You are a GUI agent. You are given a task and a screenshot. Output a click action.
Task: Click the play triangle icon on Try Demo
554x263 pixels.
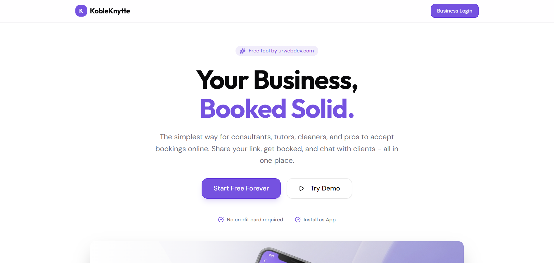(x=302, y=188)
